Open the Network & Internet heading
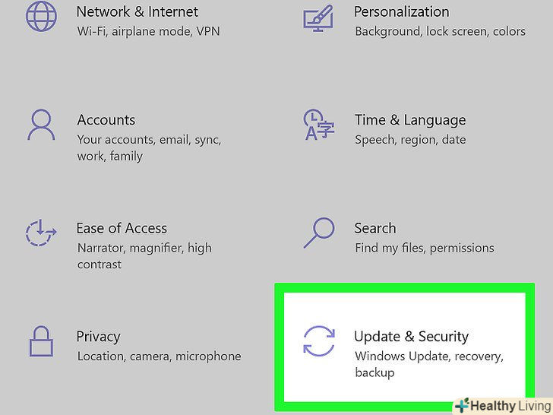The height and width of the screenshot is (415, 553). coord(137,12)
